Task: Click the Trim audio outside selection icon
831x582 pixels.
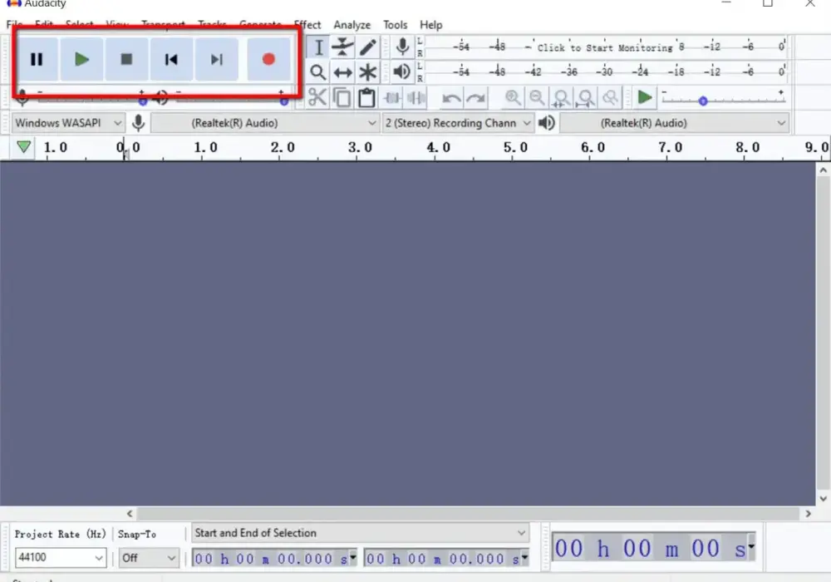Action: pos(391,97)
